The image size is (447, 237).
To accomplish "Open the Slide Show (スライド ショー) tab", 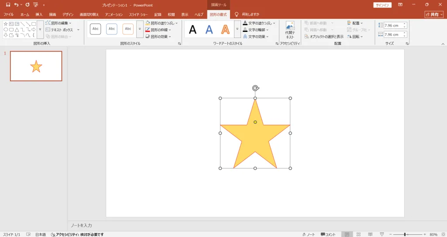I will pos(138,14).
